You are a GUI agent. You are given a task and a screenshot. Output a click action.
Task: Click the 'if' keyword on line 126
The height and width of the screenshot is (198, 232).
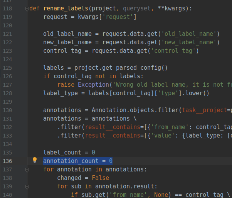(x=47, y=76)
